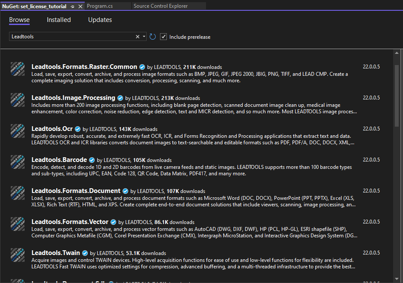Select the Leadtools.Barcode package title
This screenshot has width=403, height=283.
coord(59,160)
